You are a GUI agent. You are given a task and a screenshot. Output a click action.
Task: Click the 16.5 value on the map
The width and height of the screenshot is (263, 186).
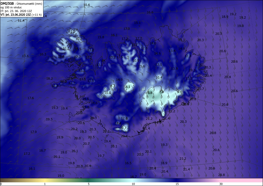click(x=128, y=163)
